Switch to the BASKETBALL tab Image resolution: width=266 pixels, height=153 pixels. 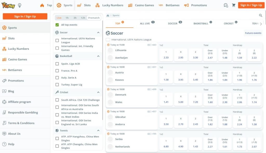203,23
